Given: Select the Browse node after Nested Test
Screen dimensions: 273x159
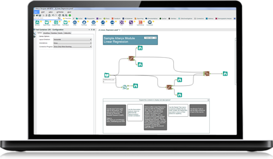Looking at the screenshot, I should [x=225, y=74].
